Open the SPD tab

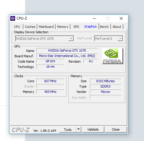click(76, 27)
